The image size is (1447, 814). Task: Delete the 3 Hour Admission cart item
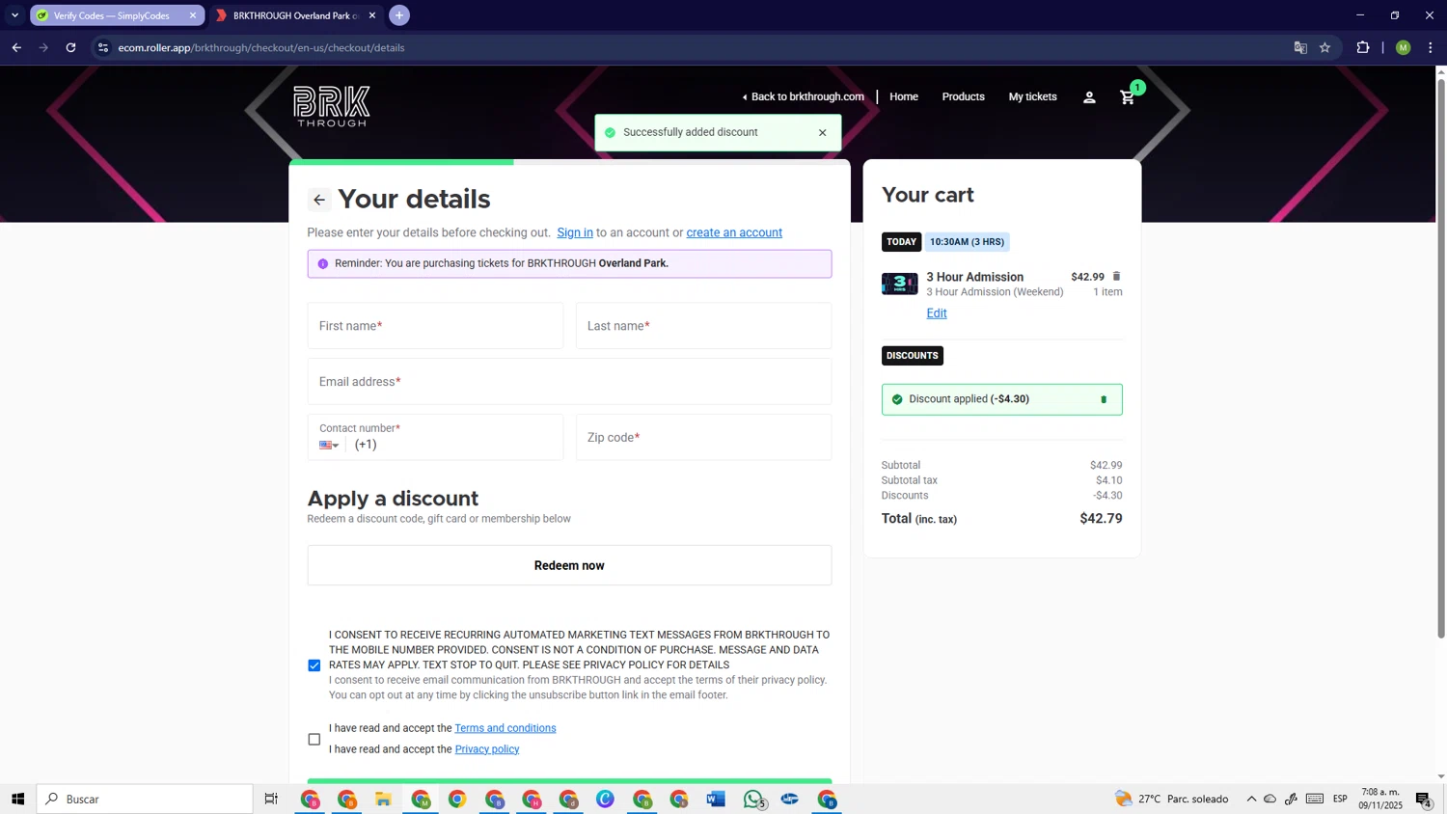point(1116,277)
